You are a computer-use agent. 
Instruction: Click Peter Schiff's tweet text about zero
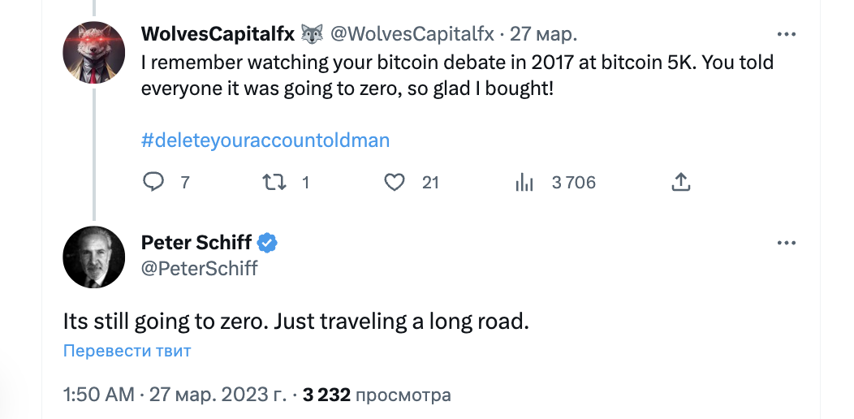tap(295, 321)
